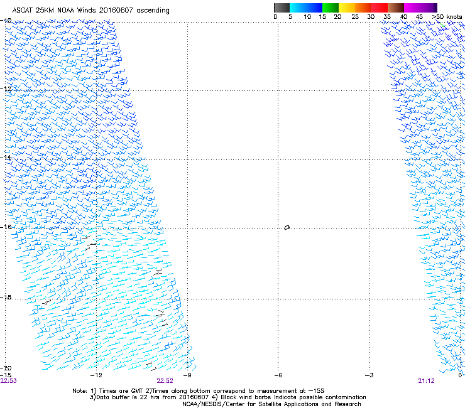
Task: Click the '45' label under the color bar
Action: click(419, 17)
